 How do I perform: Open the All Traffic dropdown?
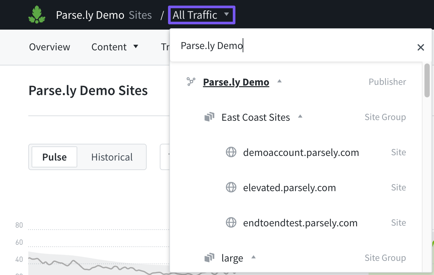(x=201, y=15)
